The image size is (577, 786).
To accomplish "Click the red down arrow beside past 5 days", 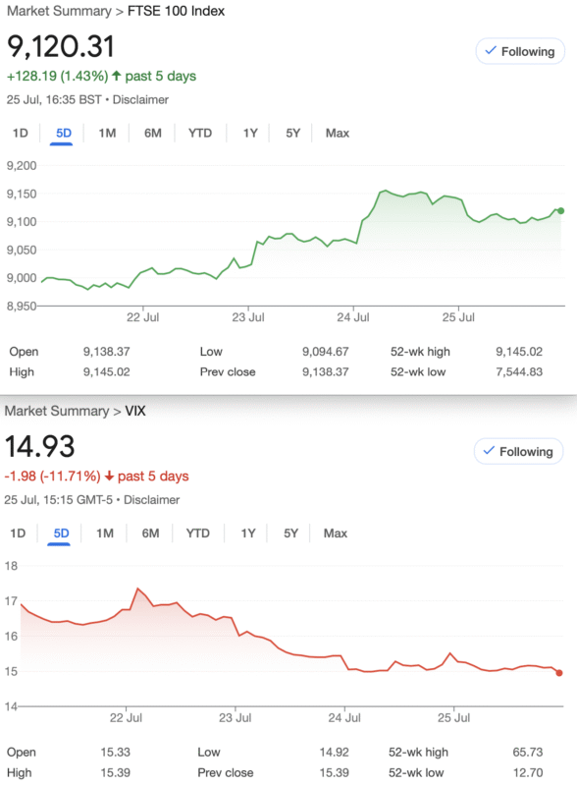I will [x=109, y=476].
